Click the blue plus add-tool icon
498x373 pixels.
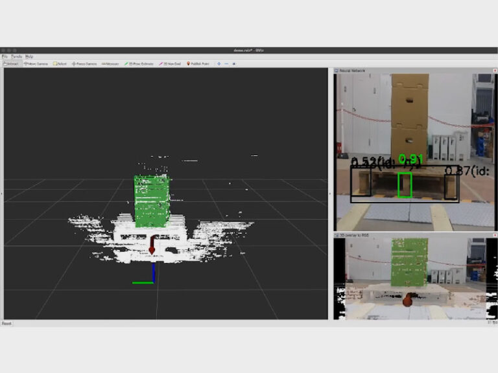pos(219,64)
